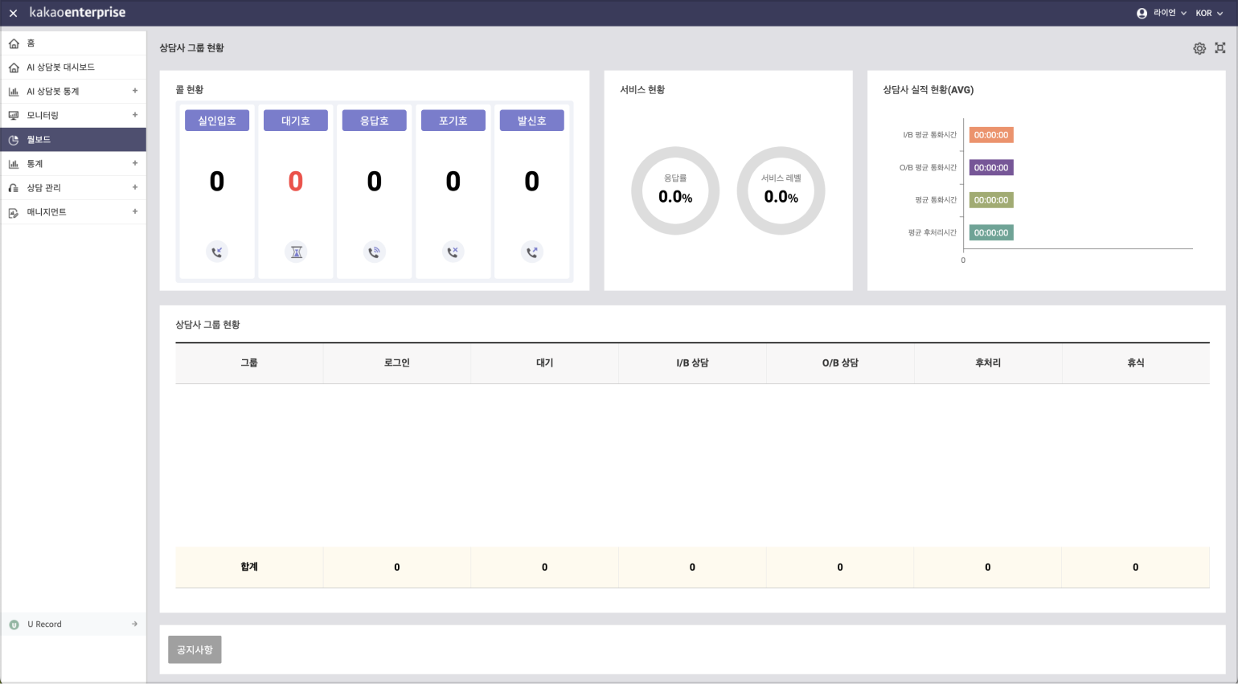This screenshot has width=1238, height=684.
Task: Open the 라이언 user account dropdown
Action: (x=1162, y=13)
